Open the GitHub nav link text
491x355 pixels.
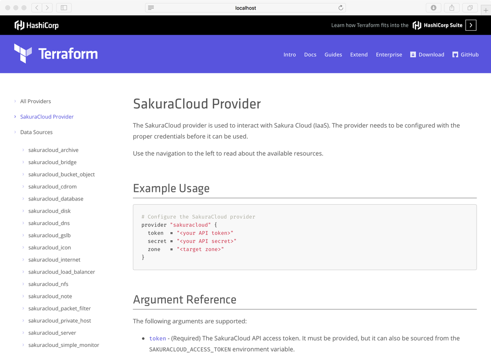click(469, 55)
